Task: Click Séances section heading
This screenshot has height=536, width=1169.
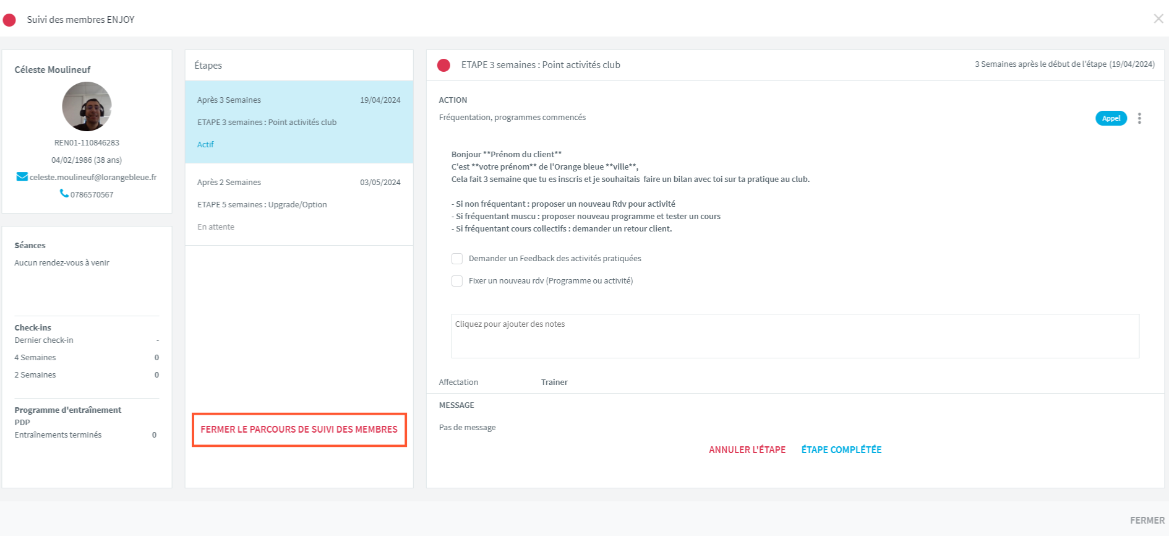Action: 30,246
